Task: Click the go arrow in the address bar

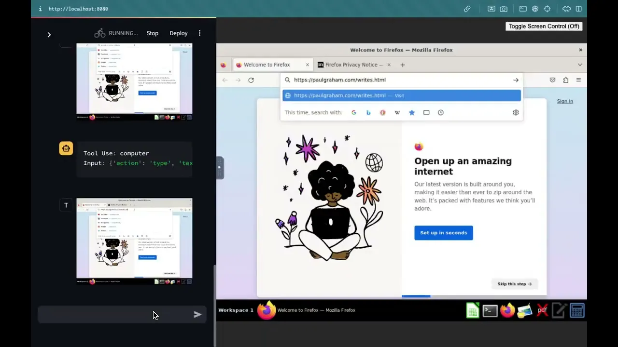Action: pos(516,80)
